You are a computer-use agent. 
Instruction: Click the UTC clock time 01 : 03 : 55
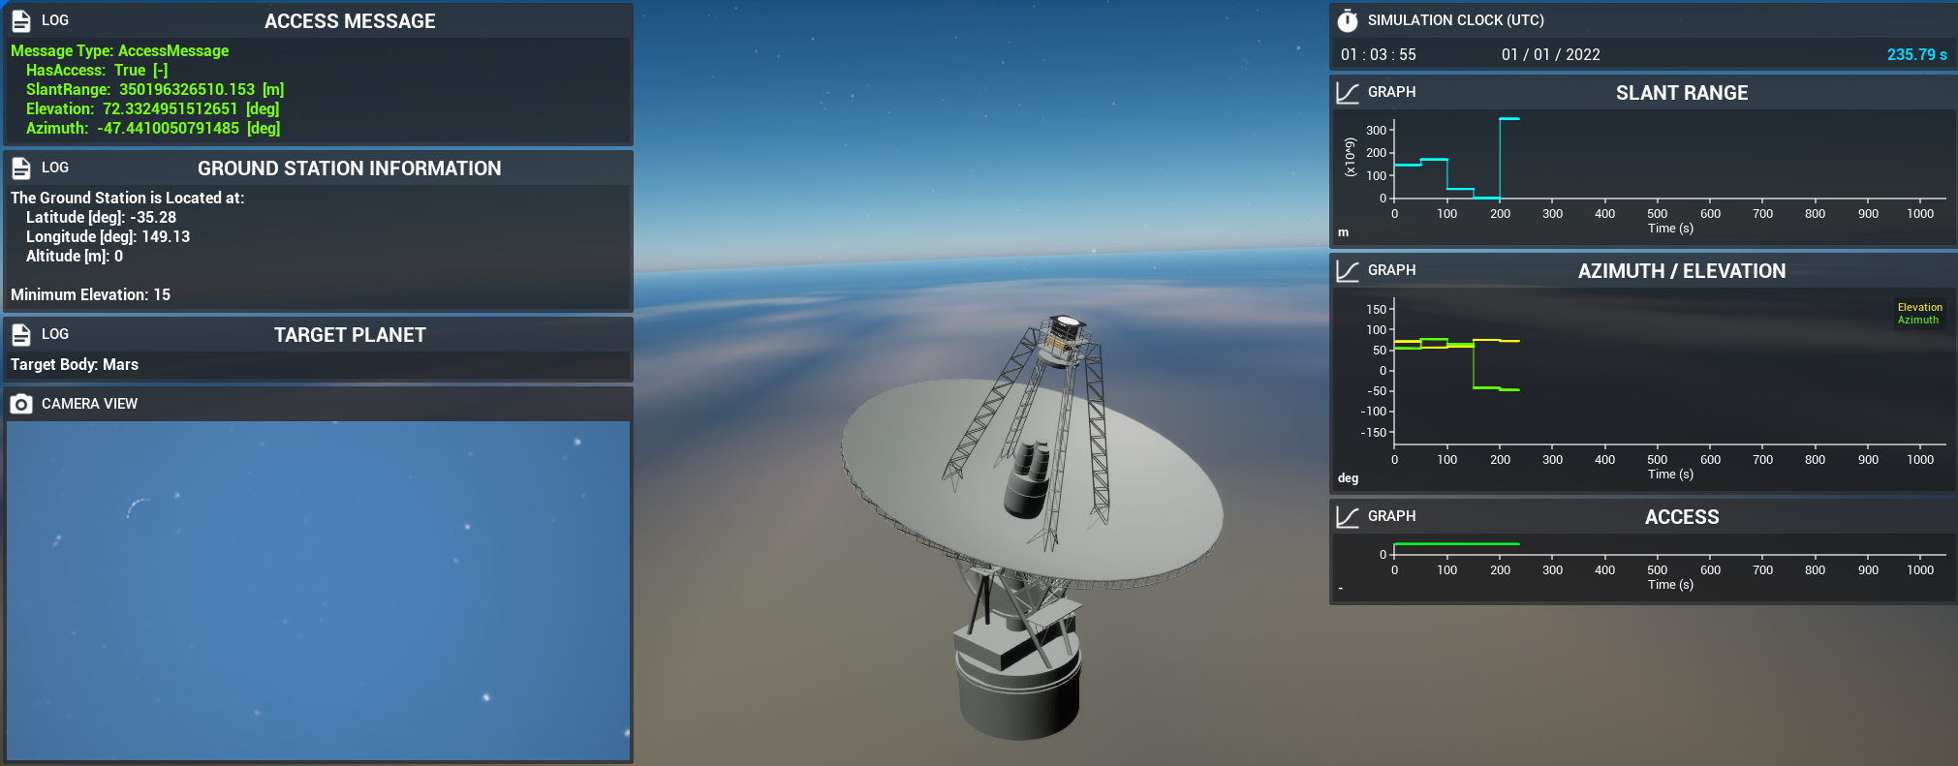pyautogui.click(x=1378, y=55)
